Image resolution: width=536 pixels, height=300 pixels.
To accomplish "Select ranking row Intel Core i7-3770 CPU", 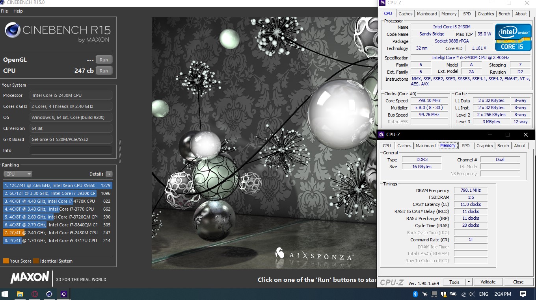I will pyautogui.click(x=58, y=209).
